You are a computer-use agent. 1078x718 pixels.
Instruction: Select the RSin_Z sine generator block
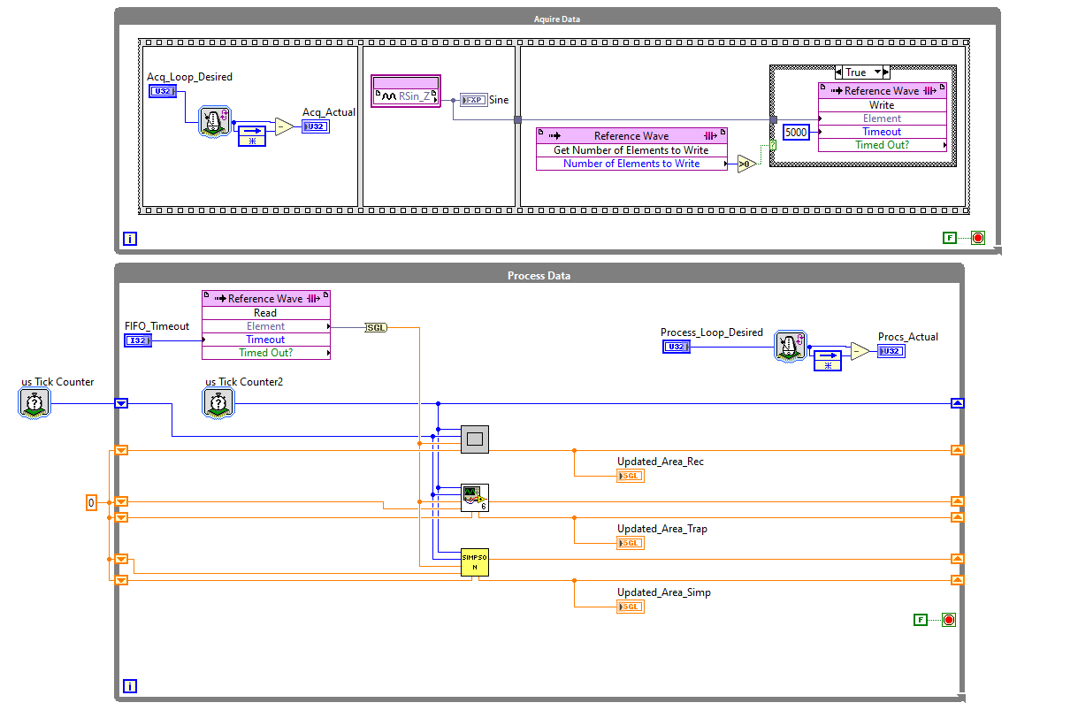click(405, 91)
